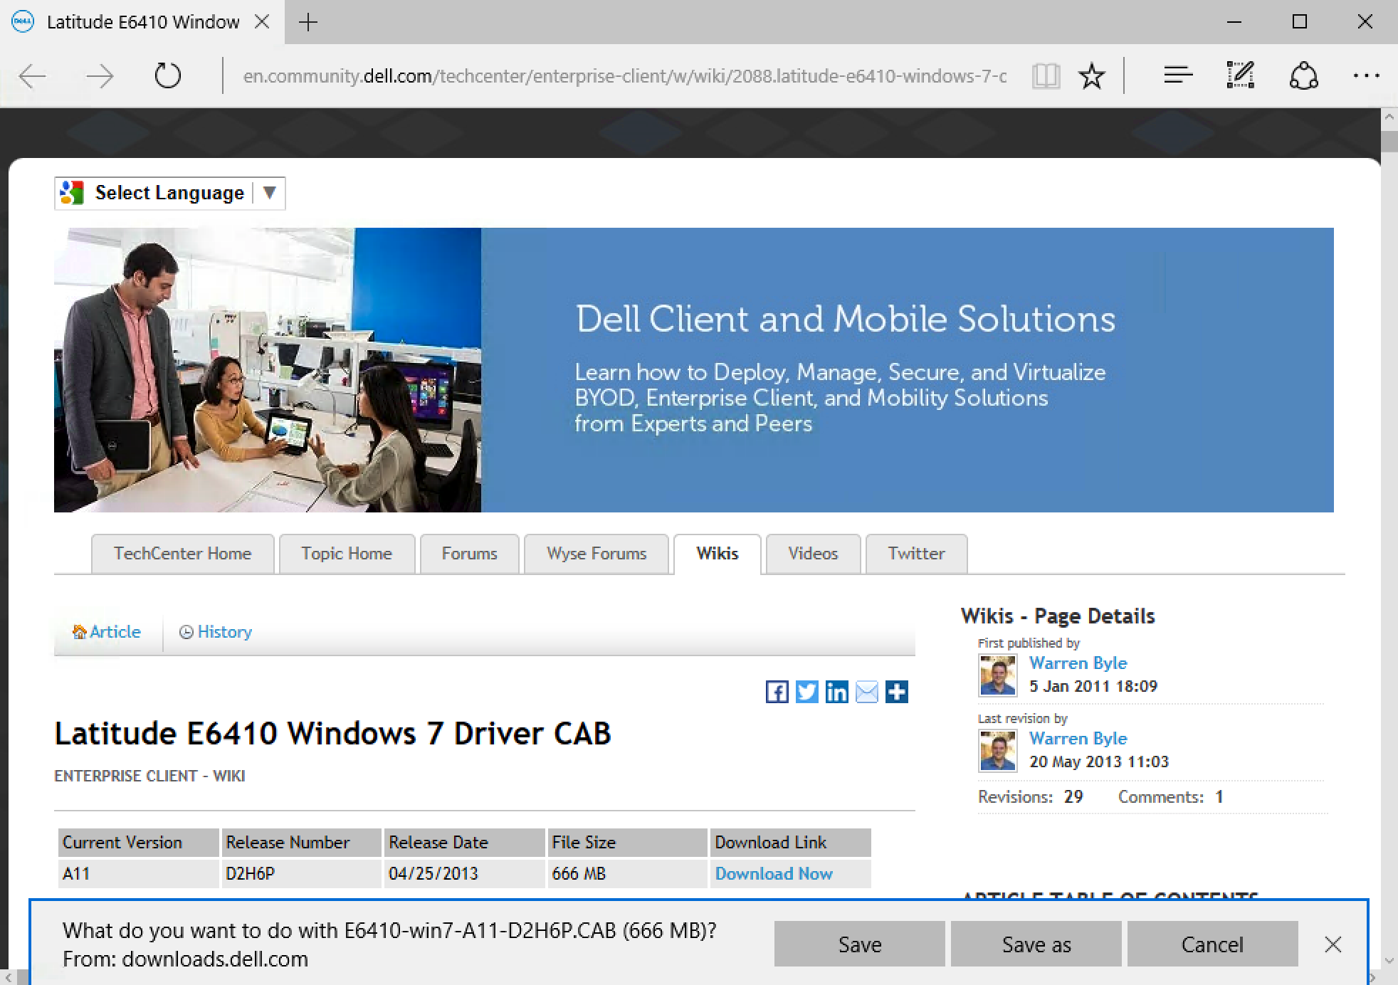This screenshot has height=985, width=1398.
Task: Share article on Twitter icon
Action: pos(806,692)
